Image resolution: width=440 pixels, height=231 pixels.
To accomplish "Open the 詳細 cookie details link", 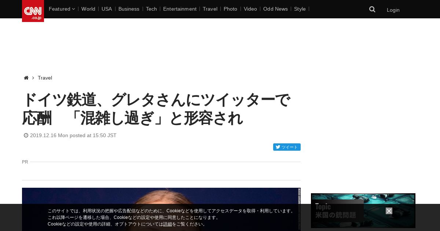I will [168, 224].
